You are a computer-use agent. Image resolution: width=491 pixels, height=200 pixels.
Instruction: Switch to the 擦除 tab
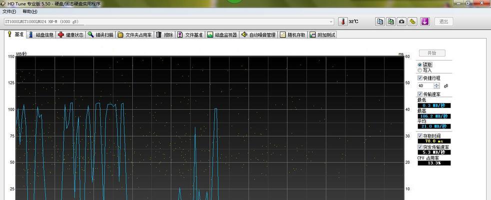pos(164,34)
